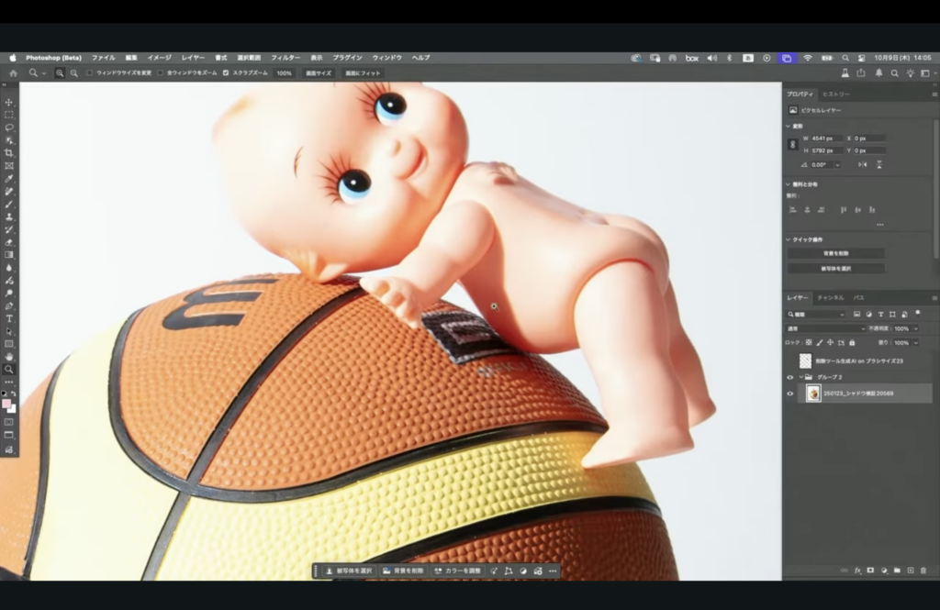Screen dimensions: 940x610
Task: Click the link width and height icon
Action: (793, 144)
